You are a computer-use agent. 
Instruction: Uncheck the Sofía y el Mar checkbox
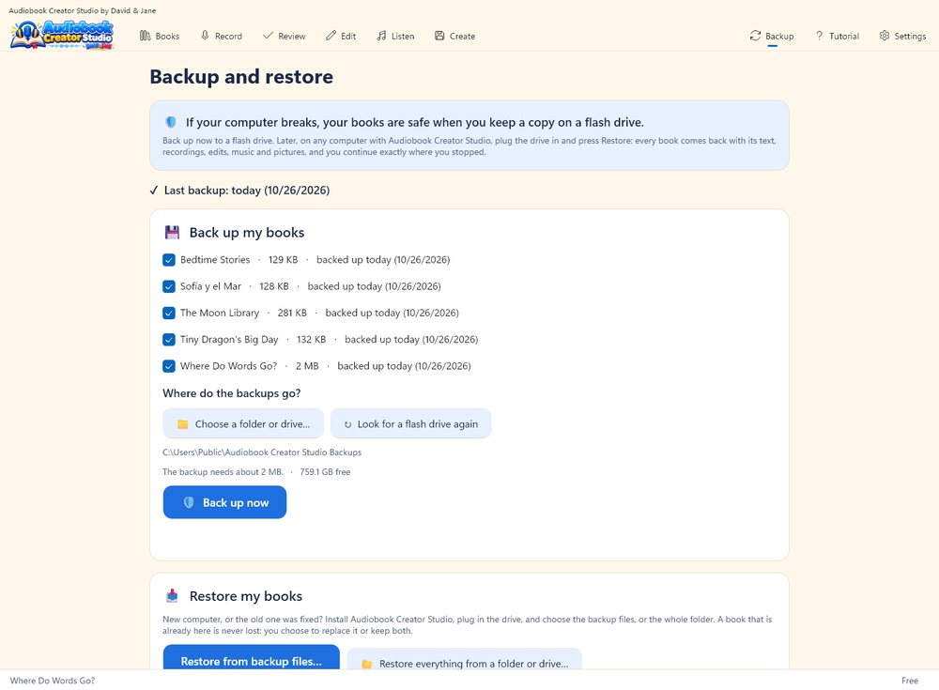[x=169, y=286]
